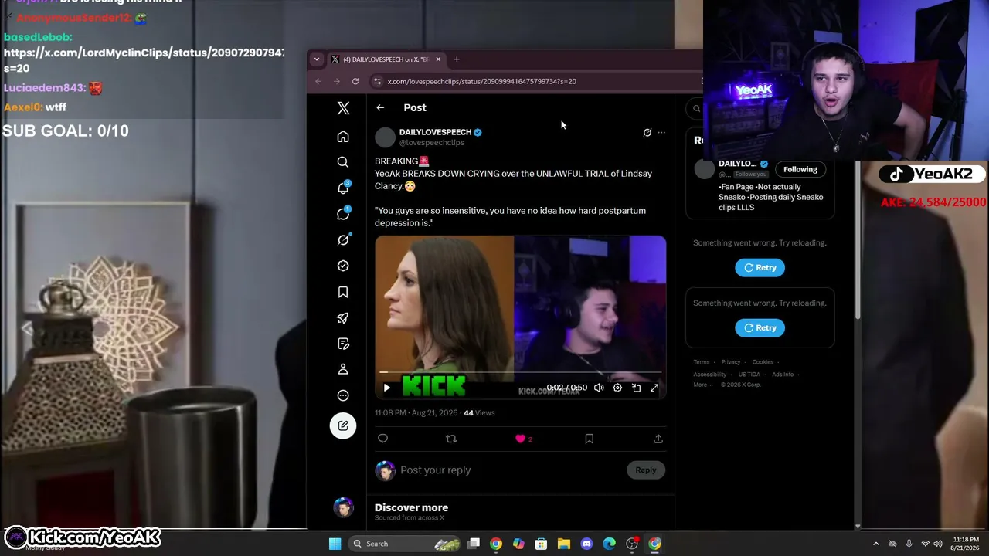This screenshot has height=556, width=989.
Task: Expand video to fullscreen
Action: [654, 388]
